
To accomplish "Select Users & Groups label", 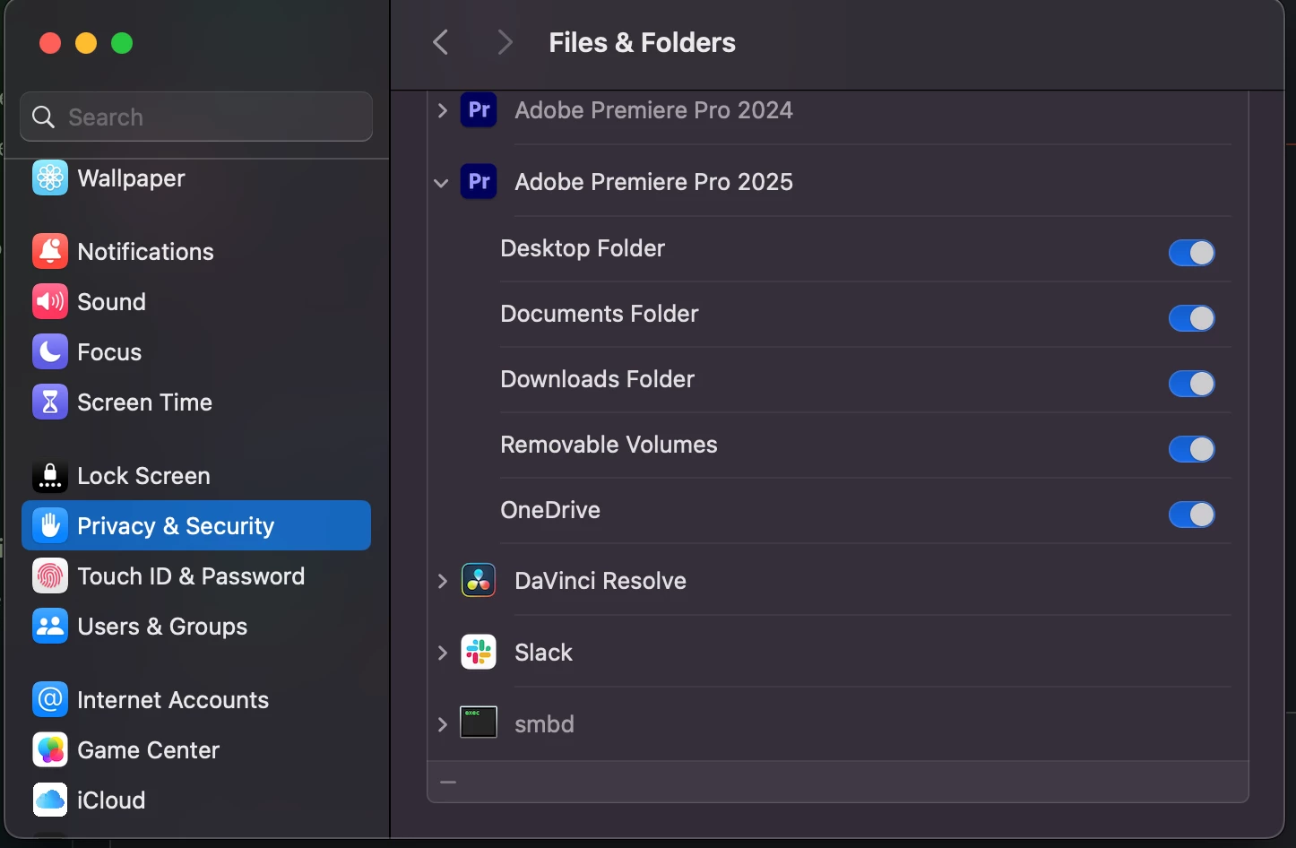I will (162, 627).
